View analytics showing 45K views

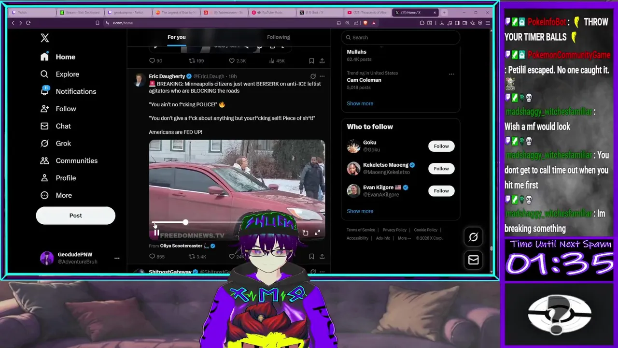click(x=277, y=61)
